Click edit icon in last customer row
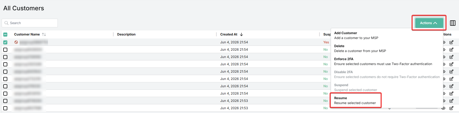This screenshot has width=459, height=113. coord(451,108)
